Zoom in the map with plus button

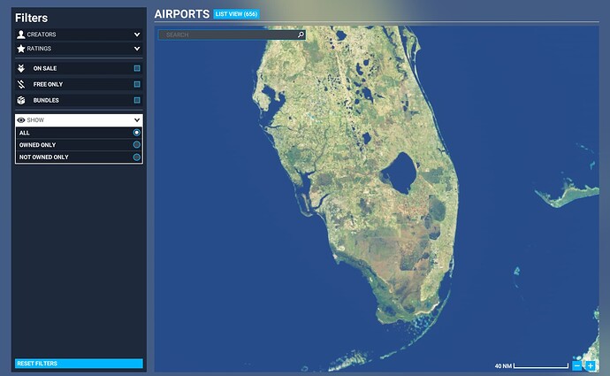(591, 365)
